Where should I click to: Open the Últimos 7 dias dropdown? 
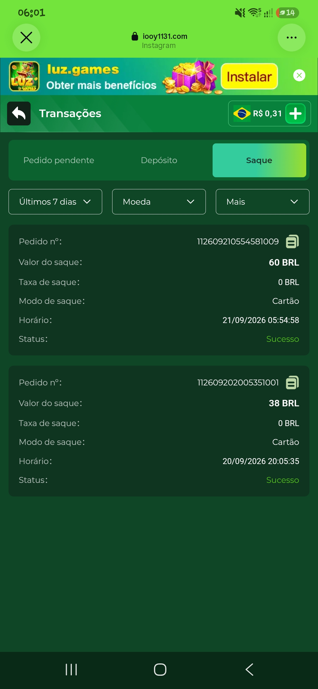point(55,202)
